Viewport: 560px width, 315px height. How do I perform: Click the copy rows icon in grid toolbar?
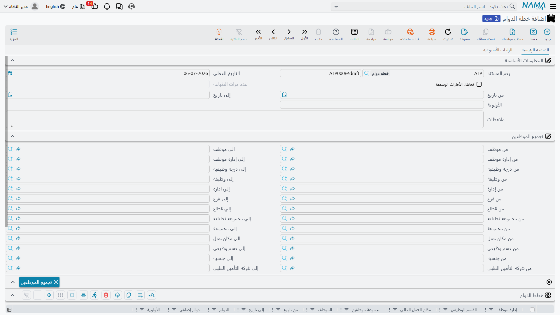point(129,295)
